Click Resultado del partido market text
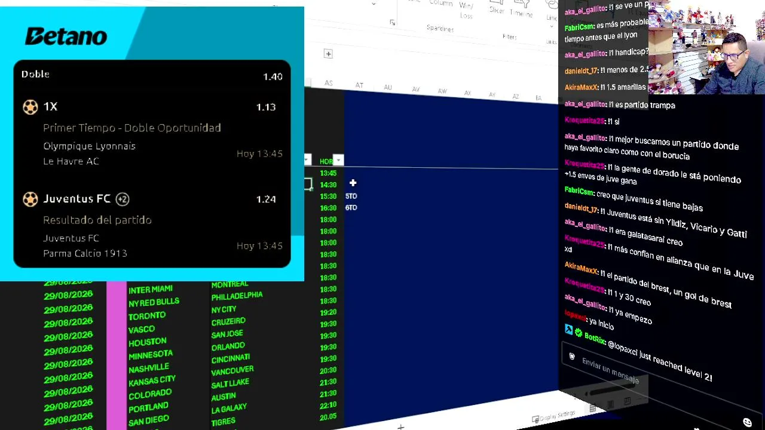This screenshot has height=430, width=765. coord(97,220)
